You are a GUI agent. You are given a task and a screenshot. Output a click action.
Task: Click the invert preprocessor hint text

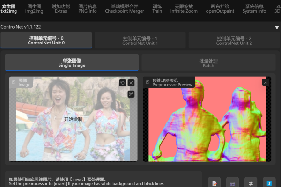coord(87,181)
